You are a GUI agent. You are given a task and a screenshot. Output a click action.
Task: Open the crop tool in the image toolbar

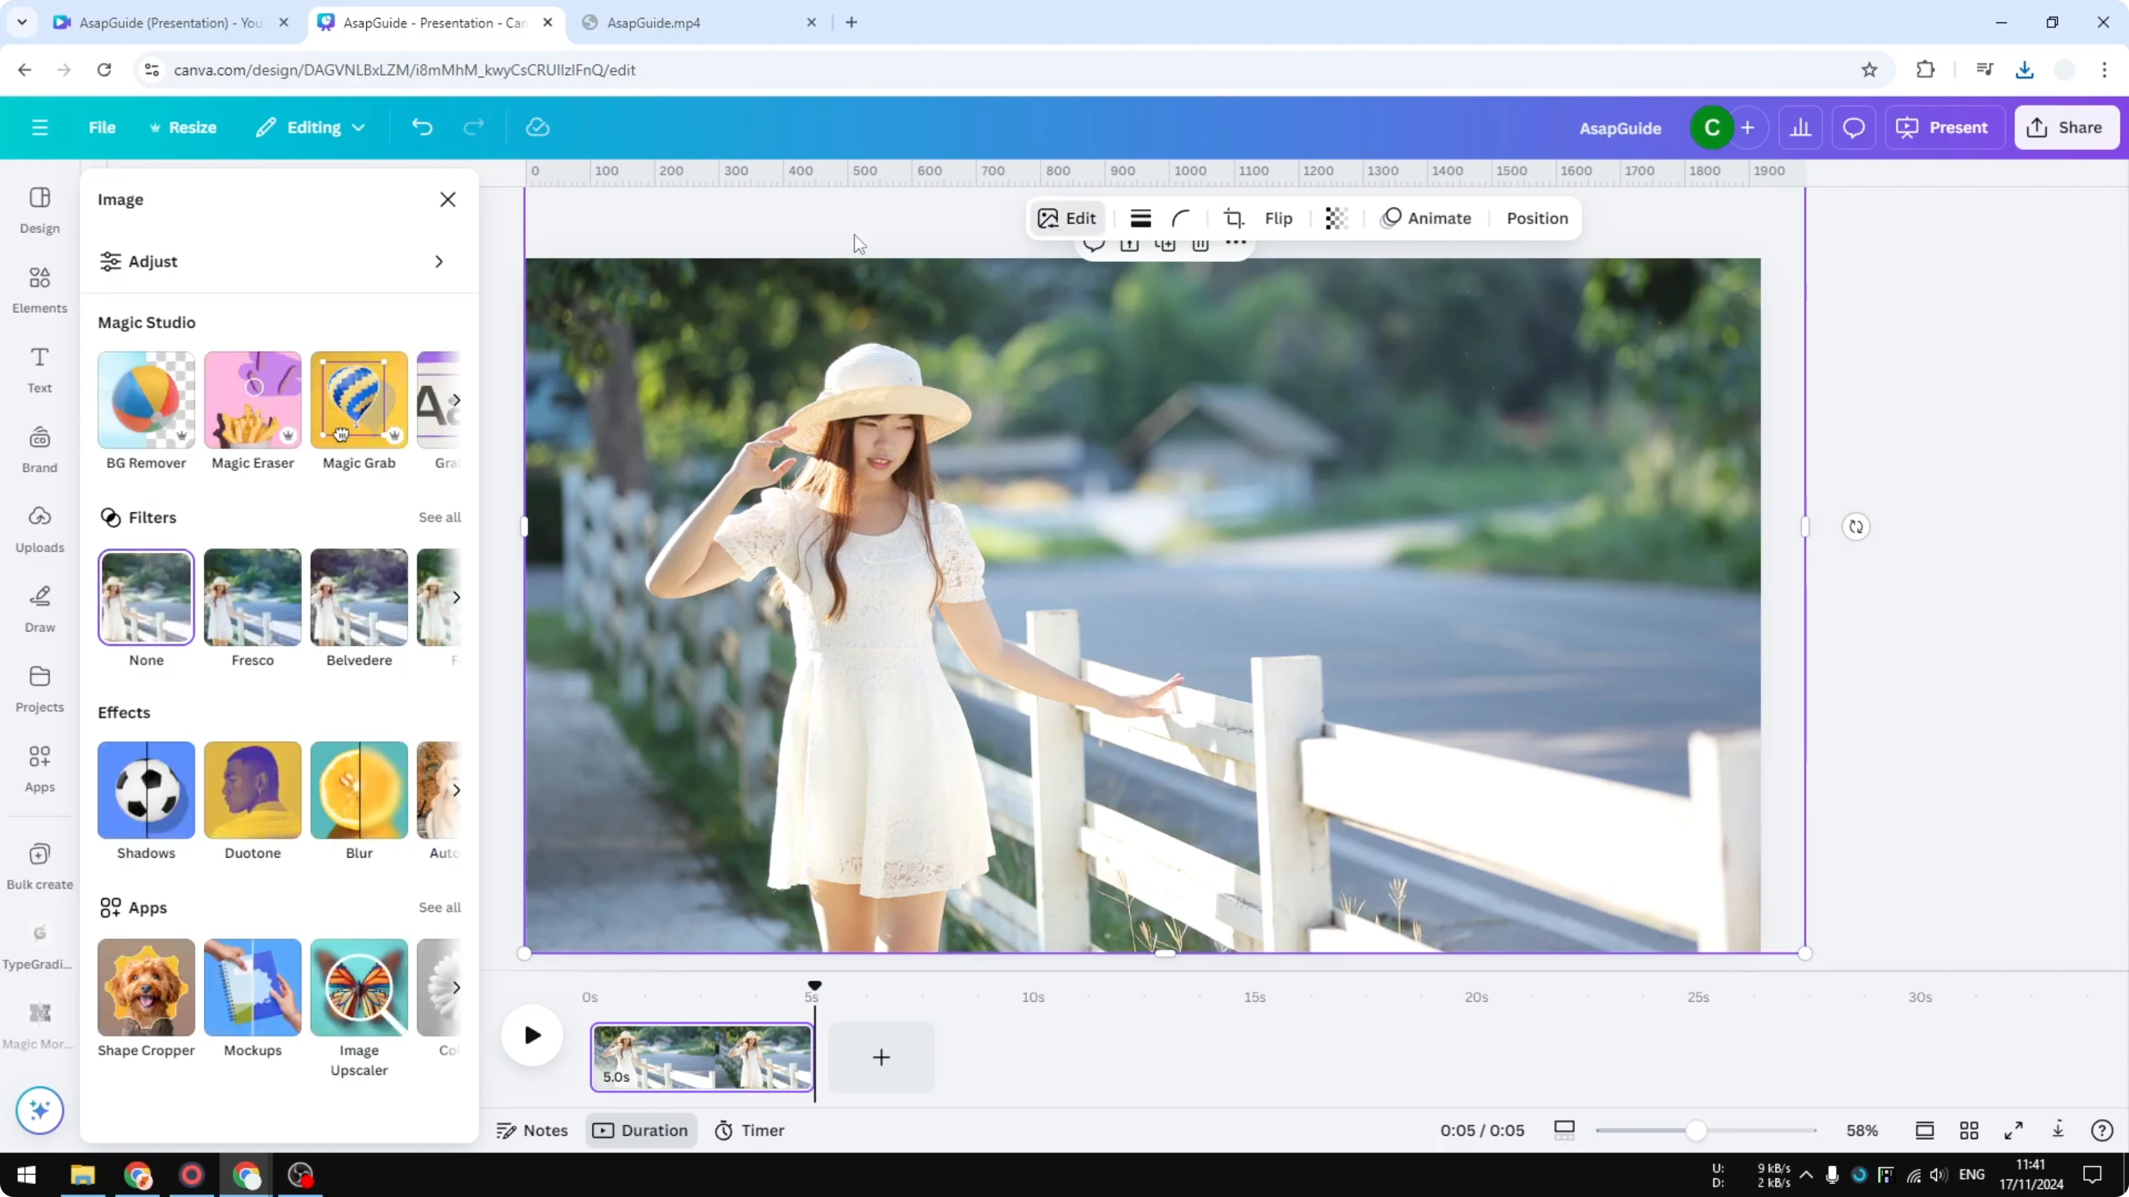pos(1232,217)
